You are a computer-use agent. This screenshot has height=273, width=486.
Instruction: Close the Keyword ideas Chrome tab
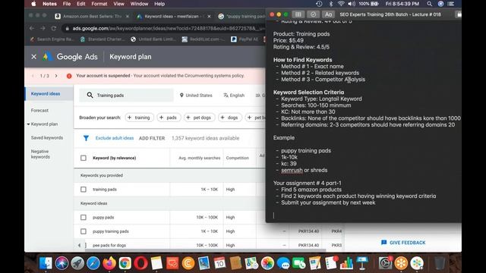[x=209, y=17]
